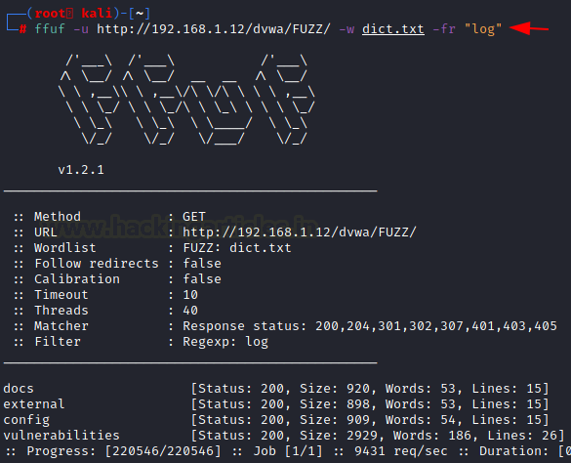Click the Method GET value
571x463 pixels.
point(194,217)
